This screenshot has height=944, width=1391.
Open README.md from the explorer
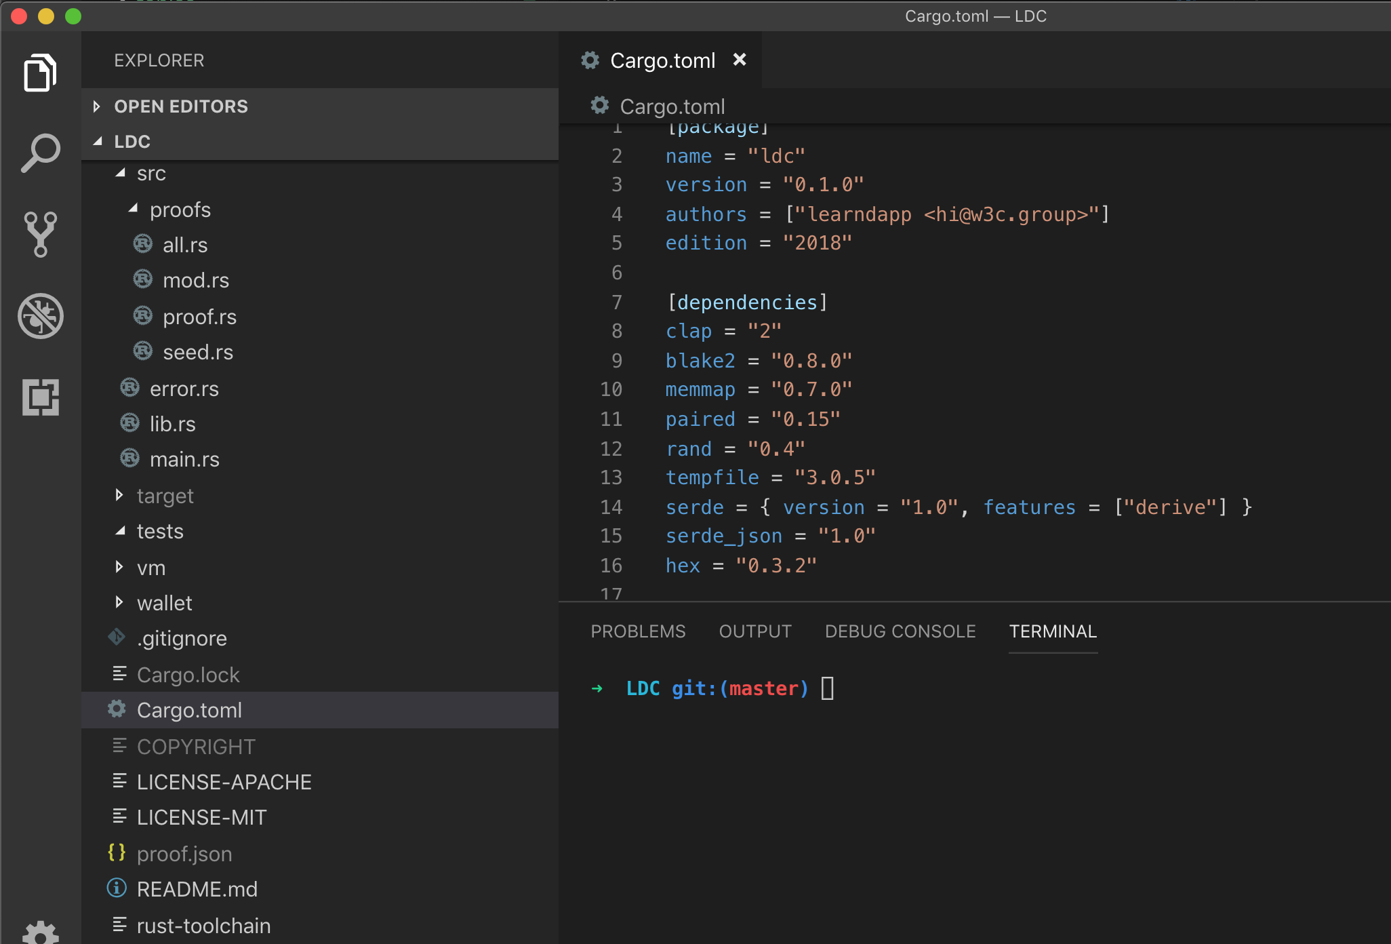tap(197, 889)
